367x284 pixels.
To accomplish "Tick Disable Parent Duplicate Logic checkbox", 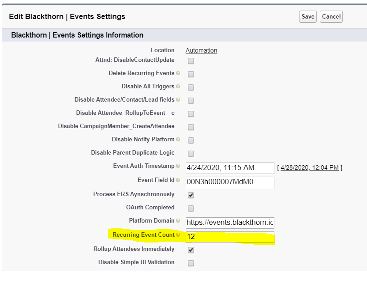I will [191, 153].
